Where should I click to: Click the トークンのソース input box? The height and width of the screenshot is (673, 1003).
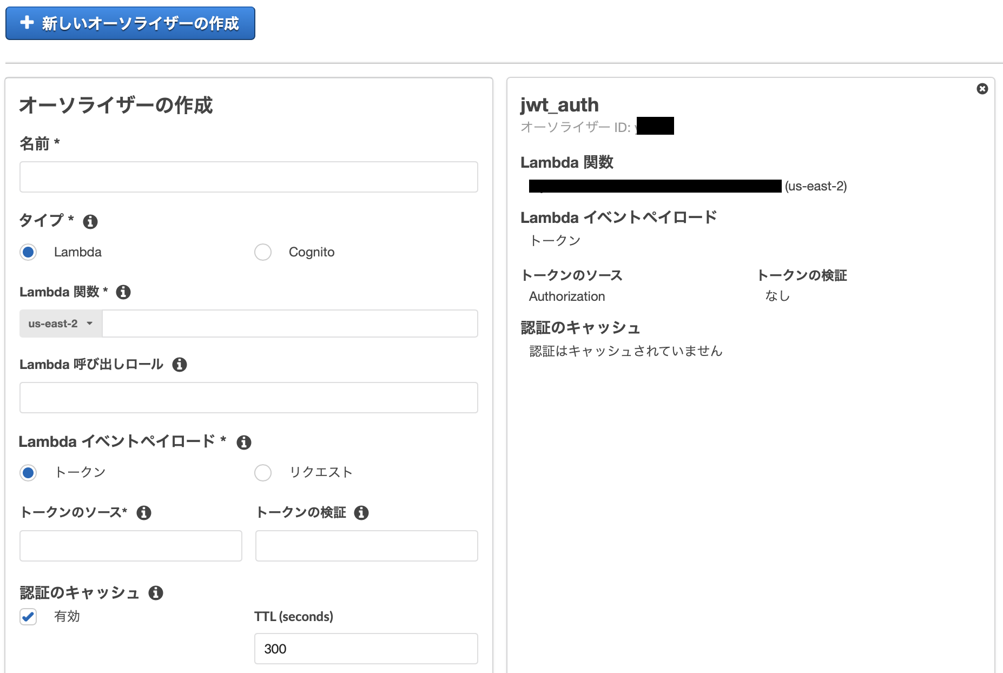tap(130, 546)
